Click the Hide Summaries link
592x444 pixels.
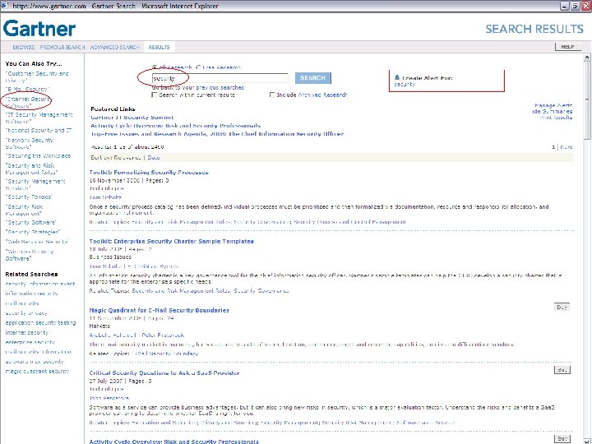pos(552,111)
